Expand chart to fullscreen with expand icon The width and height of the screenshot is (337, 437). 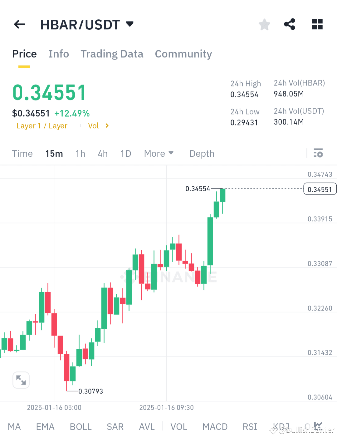tap(21, 380)
